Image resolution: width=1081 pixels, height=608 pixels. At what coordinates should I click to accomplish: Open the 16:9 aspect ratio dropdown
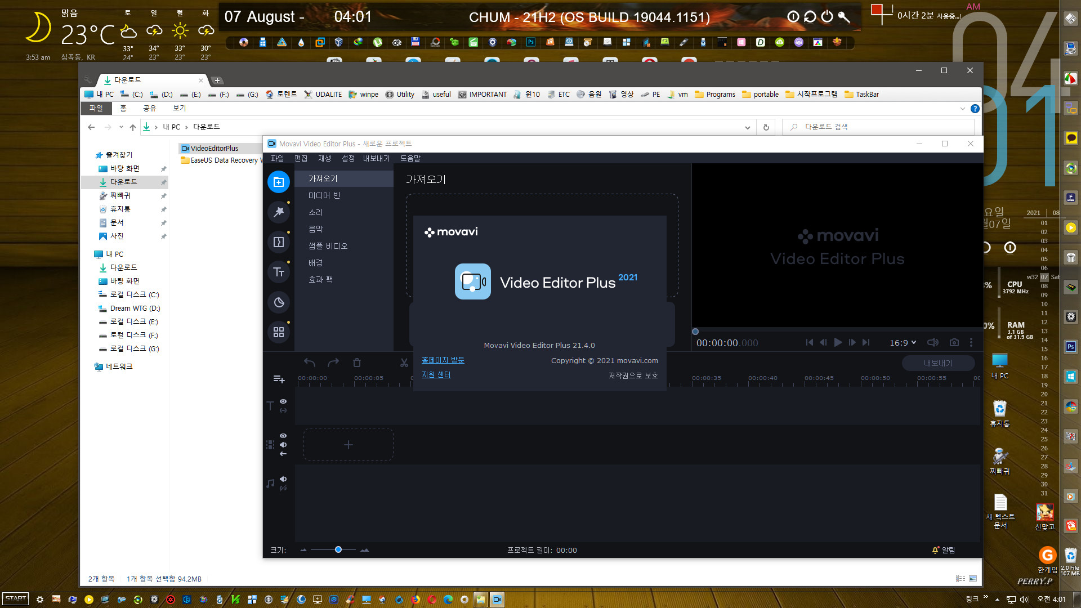pyautogui.click(x=903, y=342)
